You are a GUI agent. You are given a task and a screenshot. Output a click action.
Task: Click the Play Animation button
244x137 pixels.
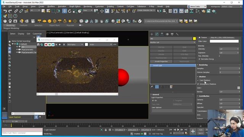tap(178, 130)
